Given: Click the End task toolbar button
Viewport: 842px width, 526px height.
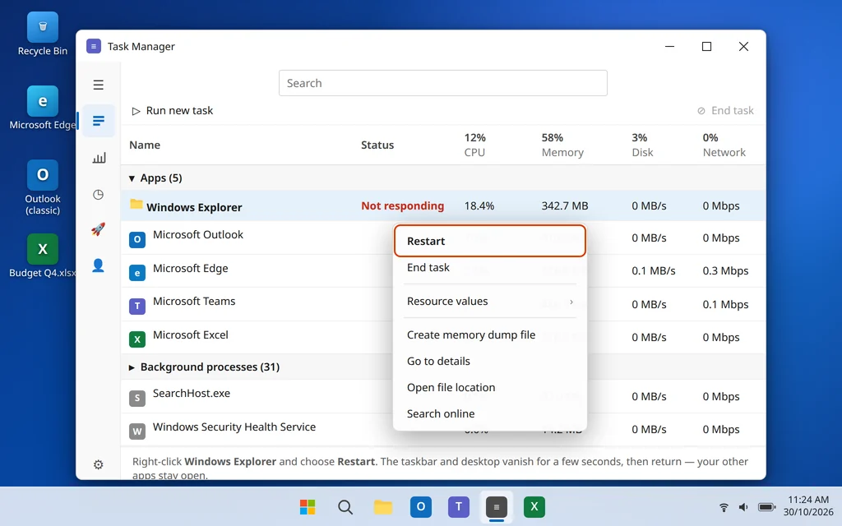Looking at the screenshot, I should coord(725,111).
